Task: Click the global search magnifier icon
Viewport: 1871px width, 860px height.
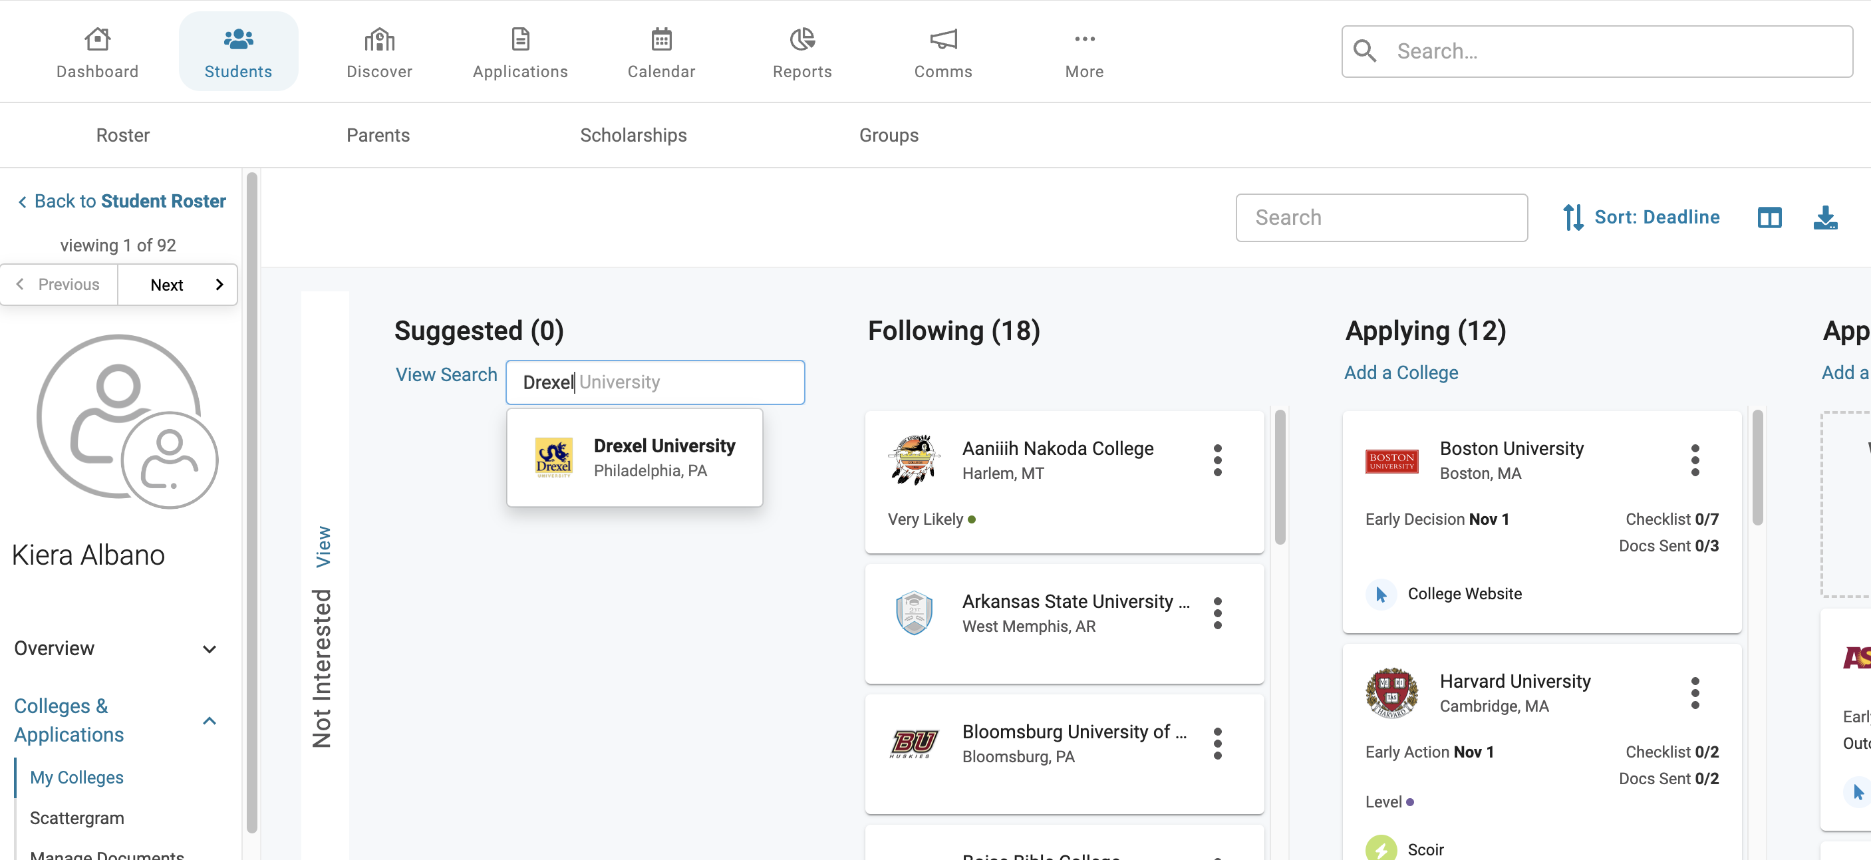Action: (x=1365, y=51)
